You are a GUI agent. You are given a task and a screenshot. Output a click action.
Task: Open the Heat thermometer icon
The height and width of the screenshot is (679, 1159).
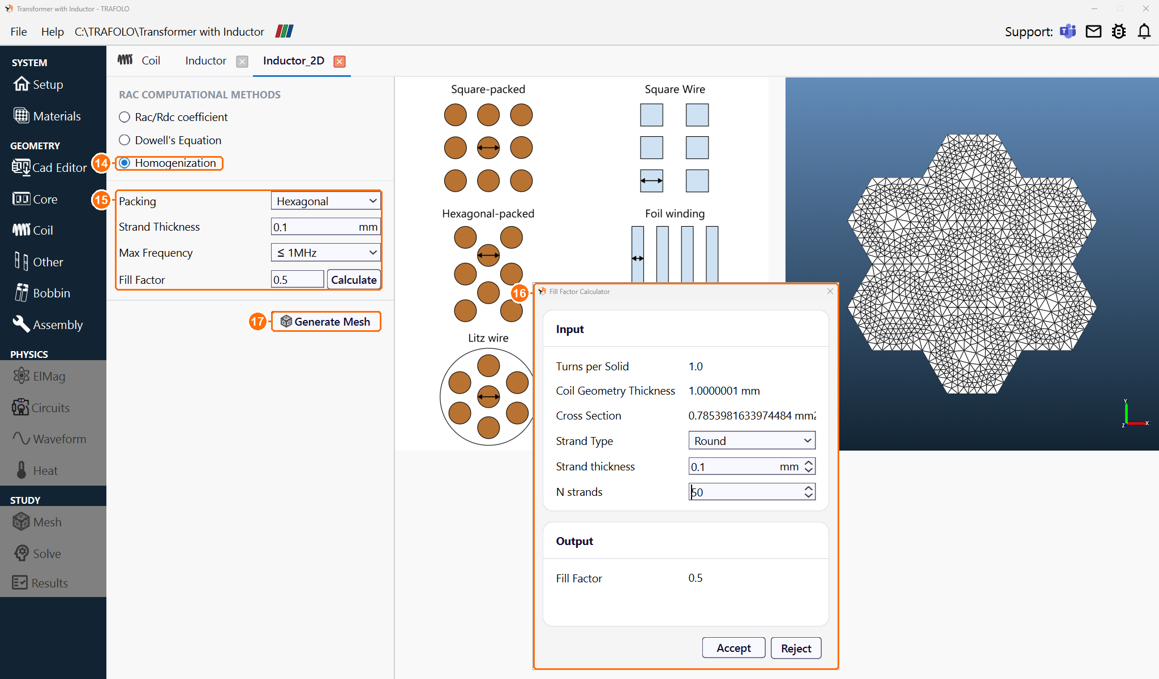22,470
